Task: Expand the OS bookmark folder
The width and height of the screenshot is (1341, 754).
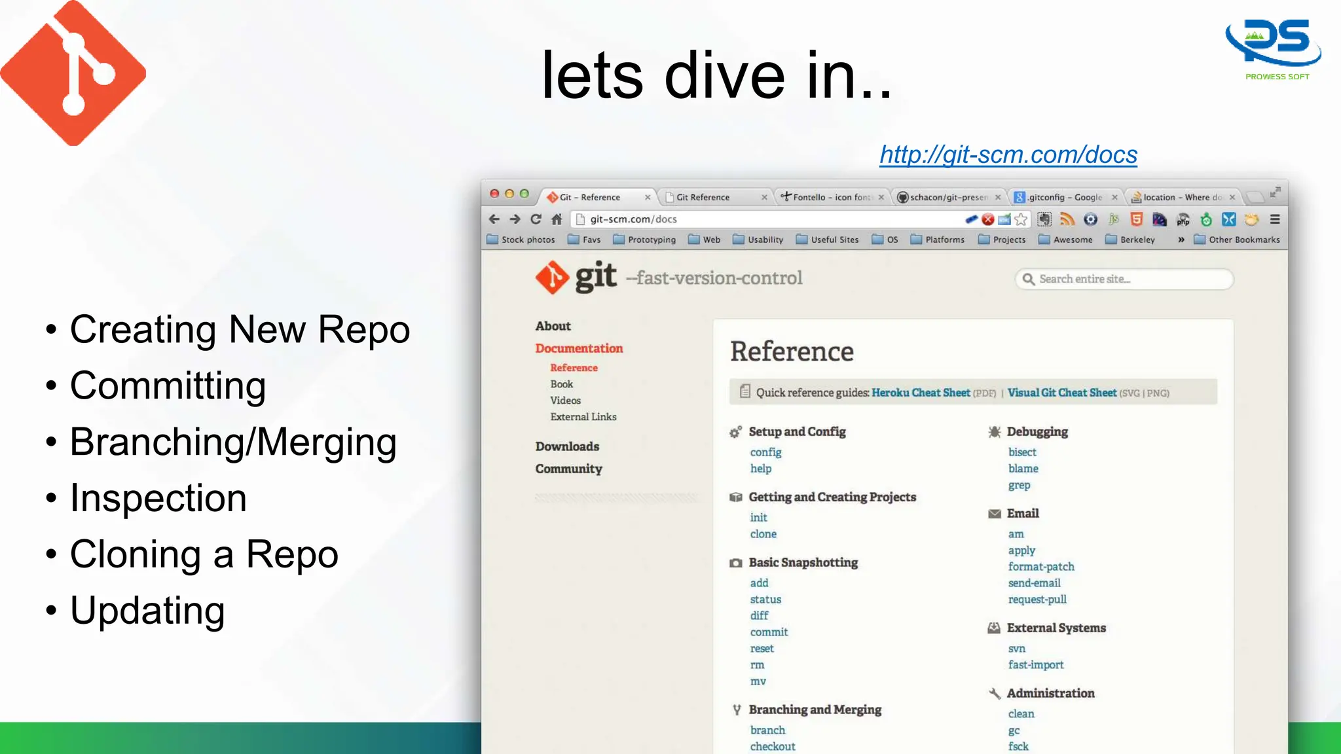Action: point(885,240)
